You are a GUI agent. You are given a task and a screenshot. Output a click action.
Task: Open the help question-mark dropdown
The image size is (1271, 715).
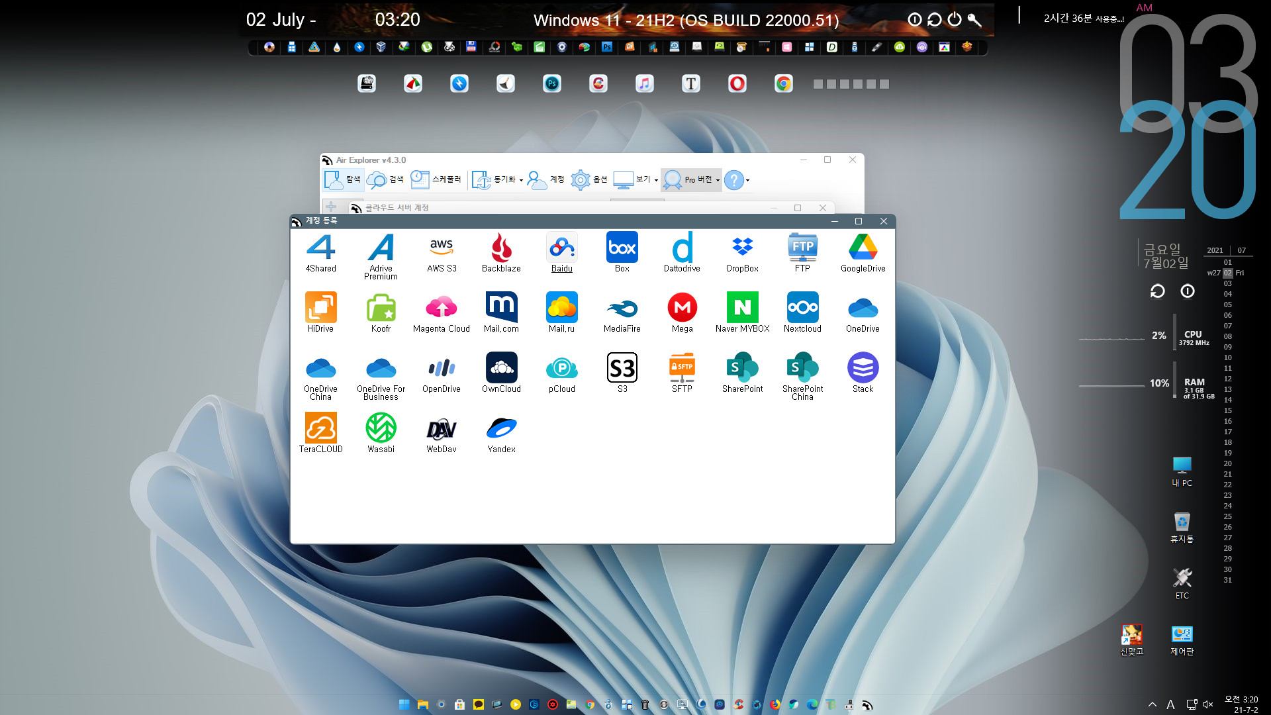click(x=737, y=179)
